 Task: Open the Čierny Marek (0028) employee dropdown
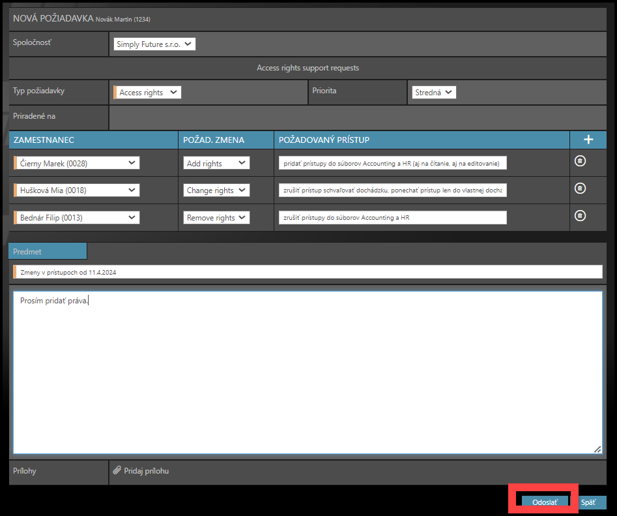tap(77, 163)
